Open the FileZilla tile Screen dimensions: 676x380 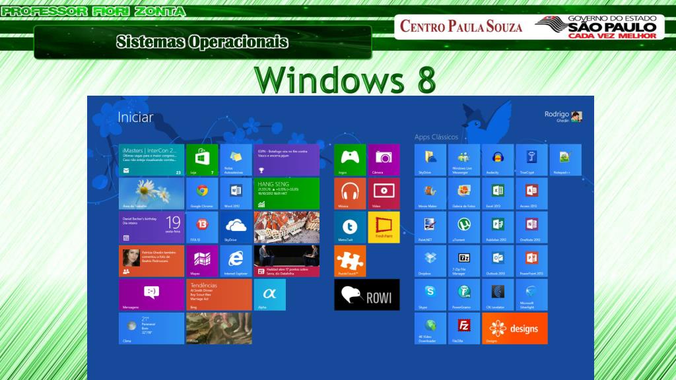pos(464,329)
